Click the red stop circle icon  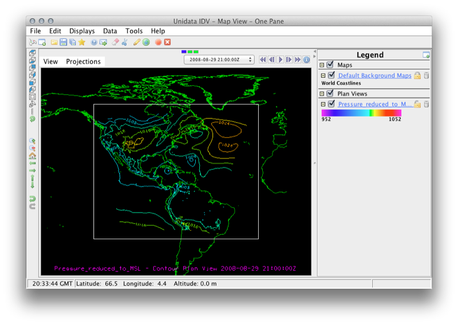[158, 42]
